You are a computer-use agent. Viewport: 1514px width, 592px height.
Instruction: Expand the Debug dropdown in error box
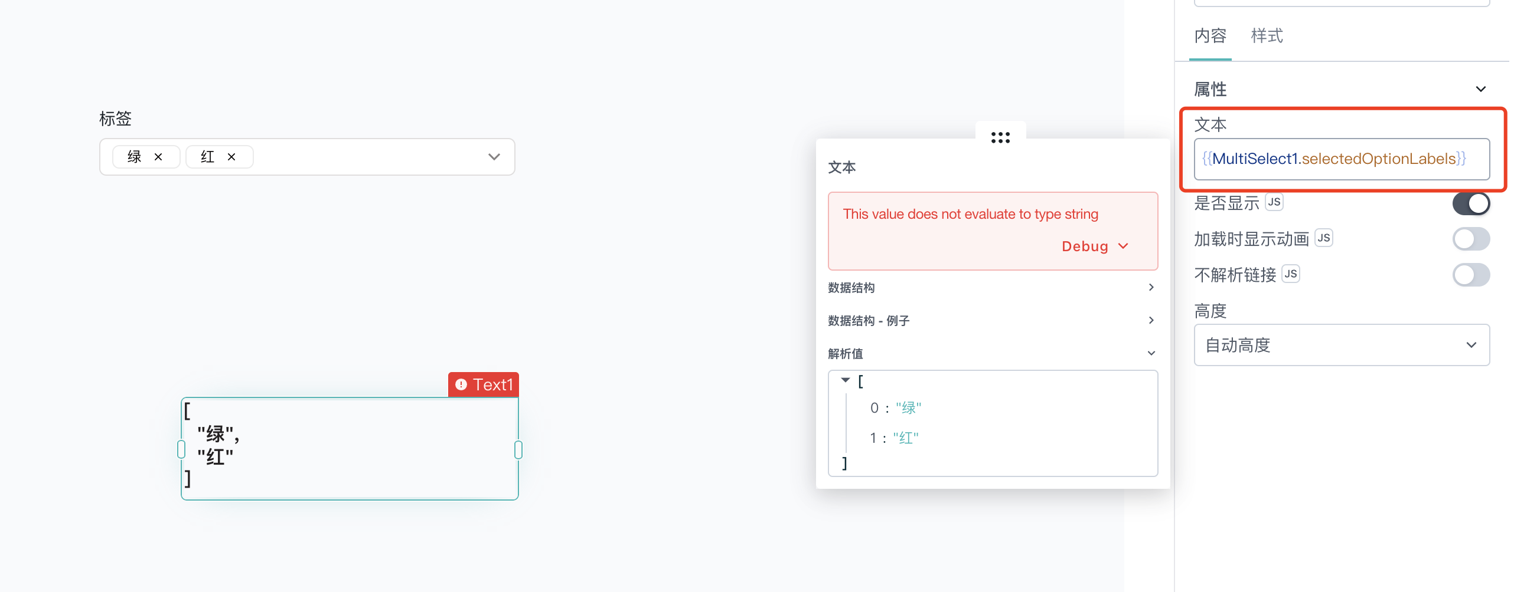pyautogui.click(x=1095, y=246)
